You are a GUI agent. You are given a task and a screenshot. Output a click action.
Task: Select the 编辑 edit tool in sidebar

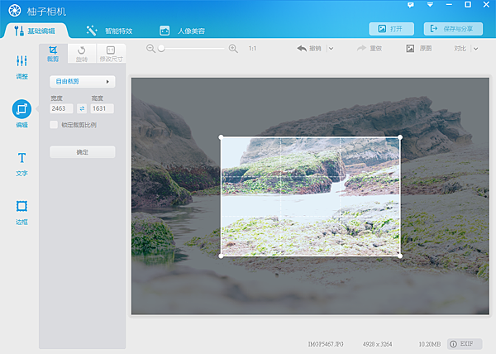click(x=21, y=110)
